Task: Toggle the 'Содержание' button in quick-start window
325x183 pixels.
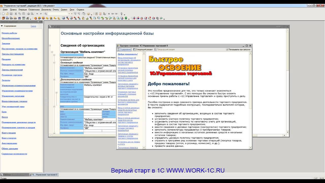Action: (124, 50)
